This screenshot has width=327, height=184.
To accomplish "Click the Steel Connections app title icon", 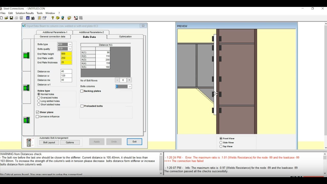I will tap(1, 8).
